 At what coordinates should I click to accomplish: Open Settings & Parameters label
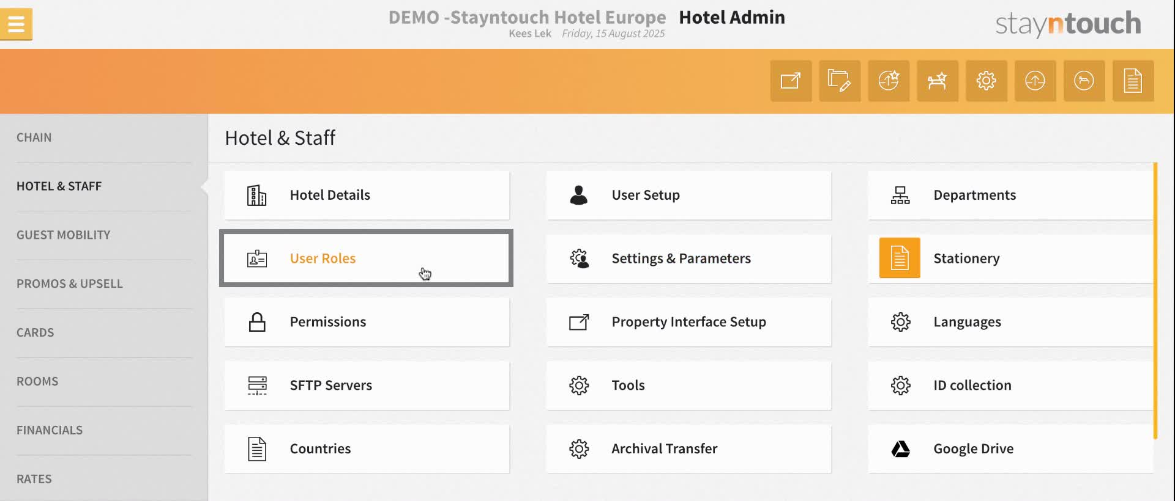click(x=681, y=258)
